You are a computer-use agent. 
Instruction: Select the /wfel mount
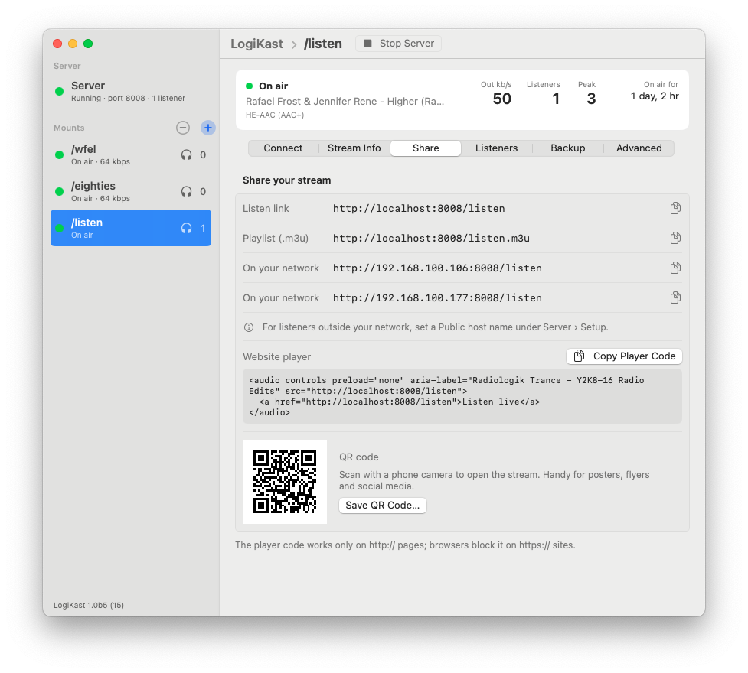pos(131,155)
